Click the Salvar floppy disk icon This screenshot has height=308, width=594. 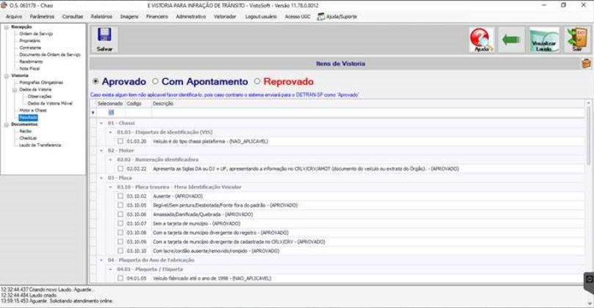point(104,40)
